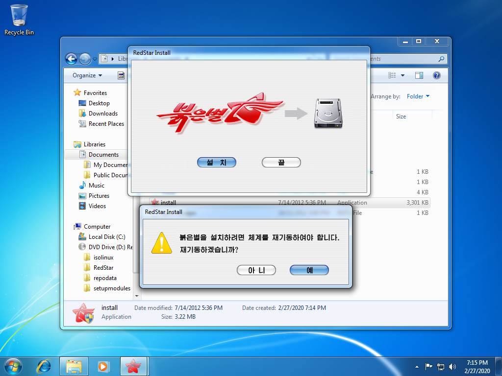The width and height of the screenshot is (502, 376).
Task: Click the search magnifier icon in Explorer
Action: (441, 59)
